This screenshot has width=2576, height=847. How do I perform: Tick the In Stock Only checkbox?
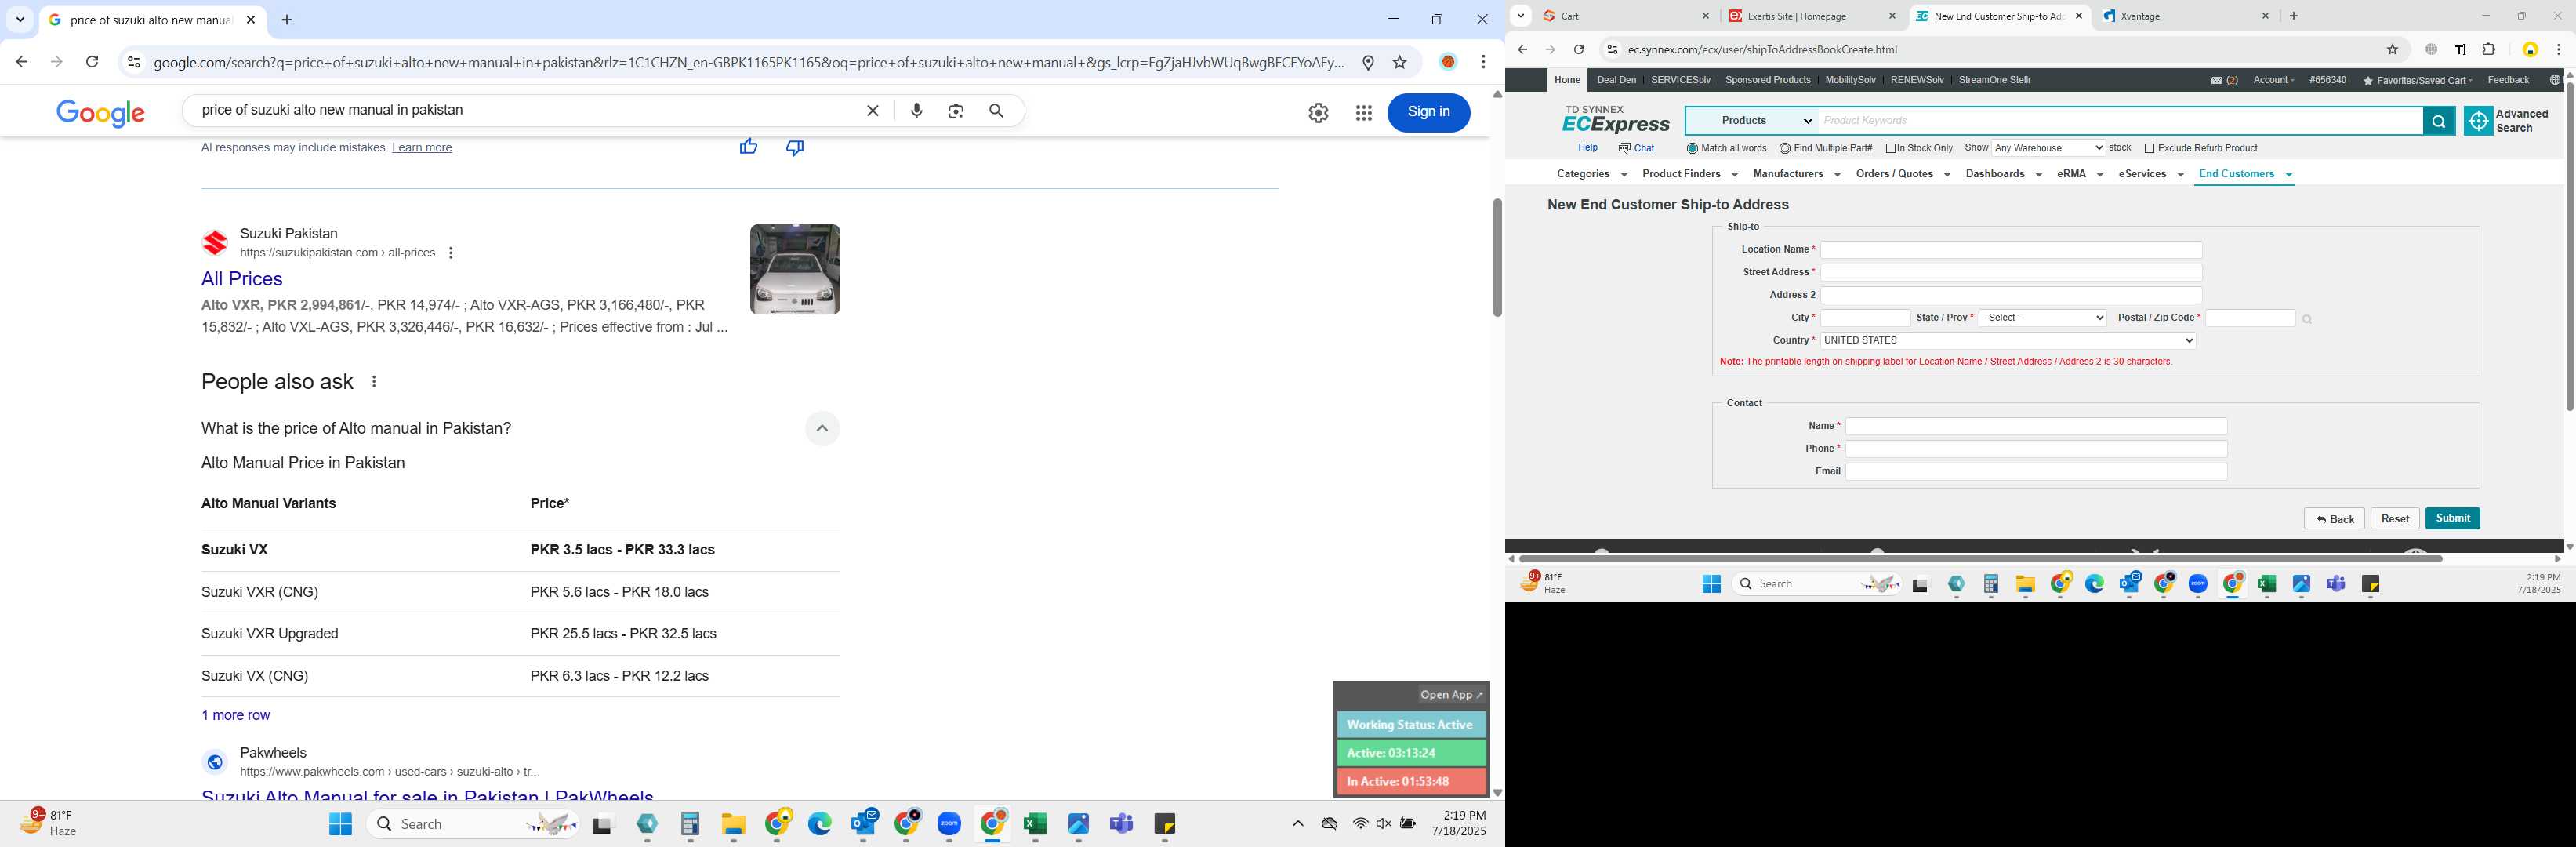[x=1891, y=149]
